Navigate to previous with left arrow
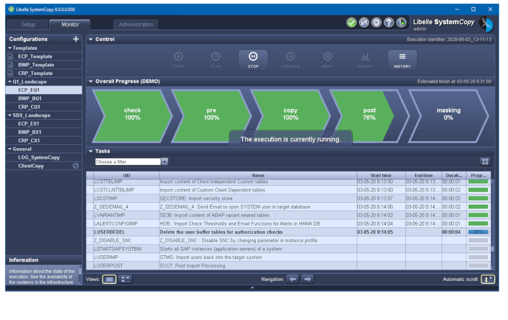This screenshot has height=320, width=508. (292, 279)
